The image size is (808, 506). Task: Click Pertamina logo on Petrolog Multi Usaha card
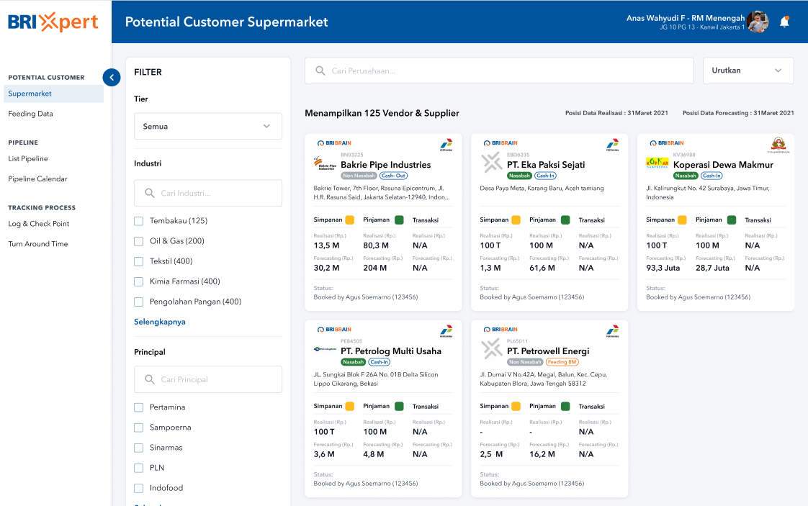pos(446,331)
